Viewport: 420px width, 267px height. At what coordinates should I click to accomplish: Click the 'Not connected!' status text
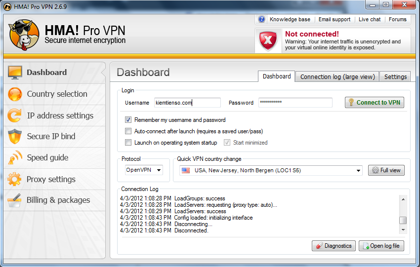(312, 34)
